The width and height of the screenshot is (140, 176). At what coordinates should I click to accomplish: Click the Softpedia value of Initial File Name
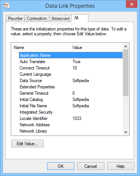pos(81,106)
